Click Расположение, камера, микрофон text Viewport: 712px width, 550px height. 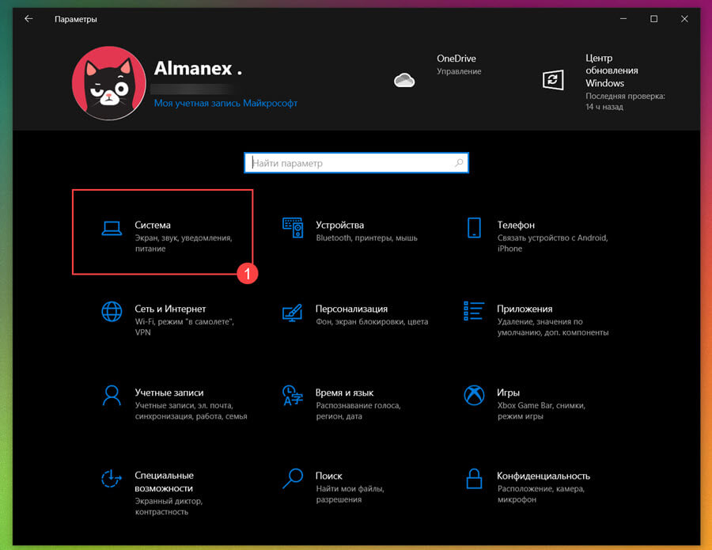[x=540, y=494]
